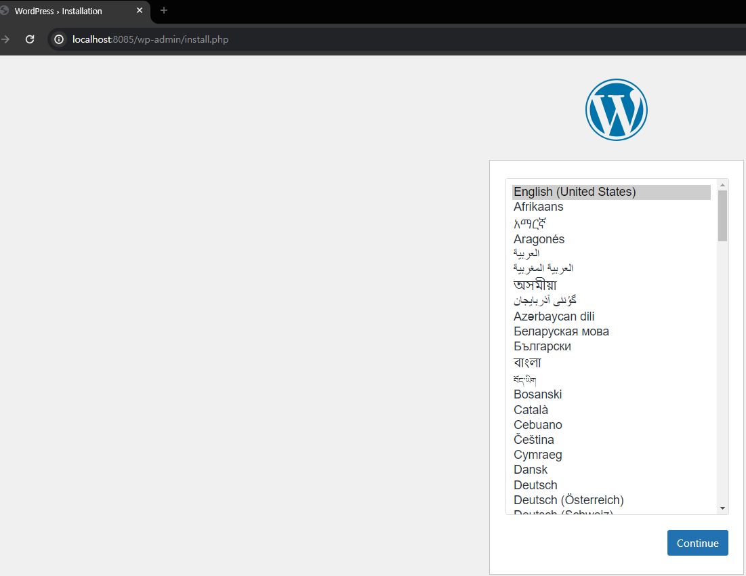Select Azərbaycan dili language

pyautogui.click(x=611, y=316)
